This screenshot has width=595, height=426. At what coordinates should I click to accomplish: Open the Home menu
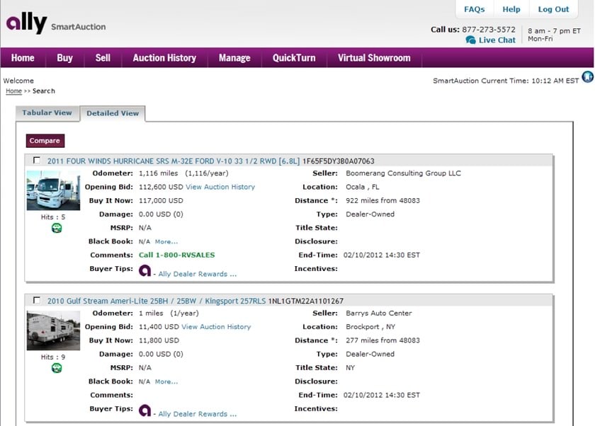23,58
